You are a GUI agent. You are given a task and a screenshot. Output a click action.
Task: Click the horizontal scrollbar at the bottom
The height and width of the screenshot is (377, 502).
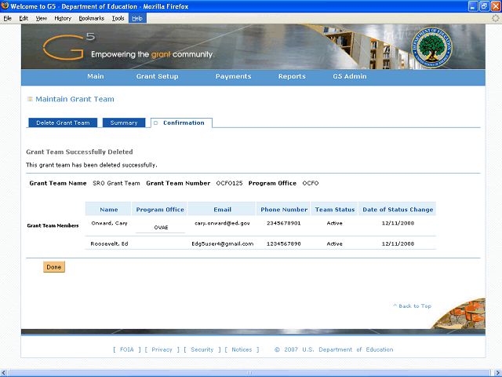pos(249,372)
